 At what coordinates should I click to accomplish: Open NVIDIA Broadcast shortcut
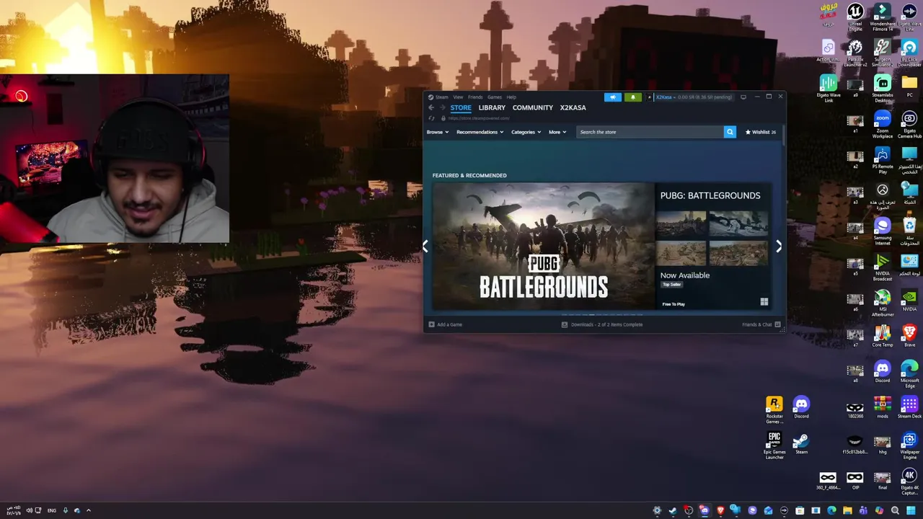click(x=883, y=267)
